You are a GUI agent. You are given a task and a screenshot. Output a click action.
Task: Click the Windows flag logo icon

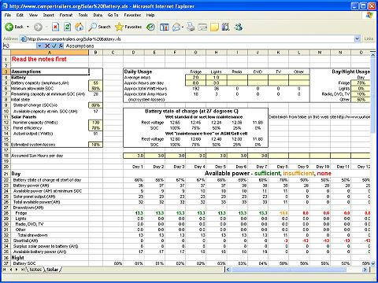tap(369, 15)
